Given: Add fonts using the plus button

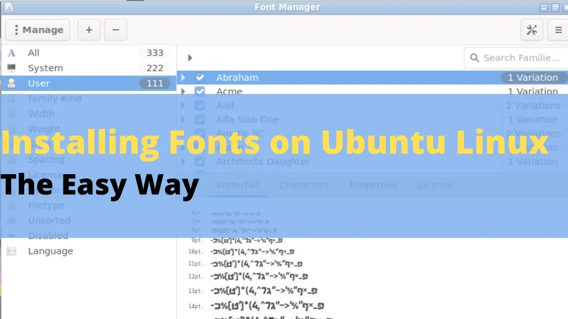Looking at the screenshot, I should coord(89,30).
